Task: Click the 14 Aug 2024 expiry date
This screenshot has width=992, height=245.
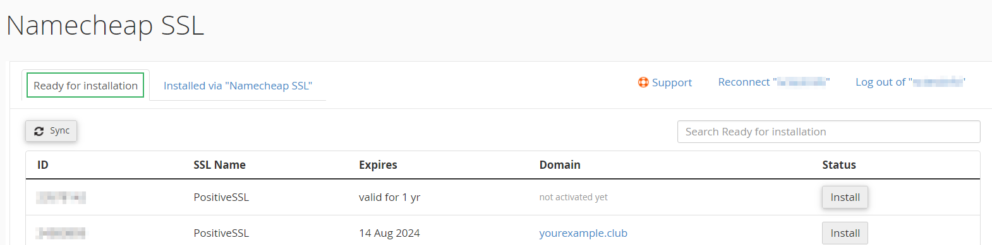Action: point(389,233)
